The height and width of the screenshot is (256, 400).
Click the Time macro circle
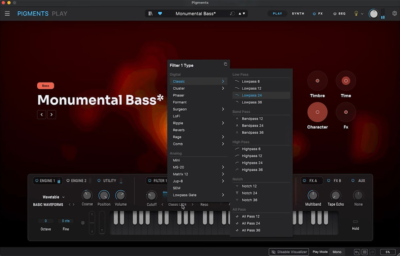click(x=345, y=81)
